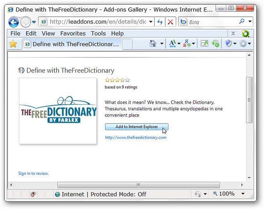The width and height of the screenshot is (264, 209).
Task: Click the magnifier Search icon
Action: click(x=242, y=21)
